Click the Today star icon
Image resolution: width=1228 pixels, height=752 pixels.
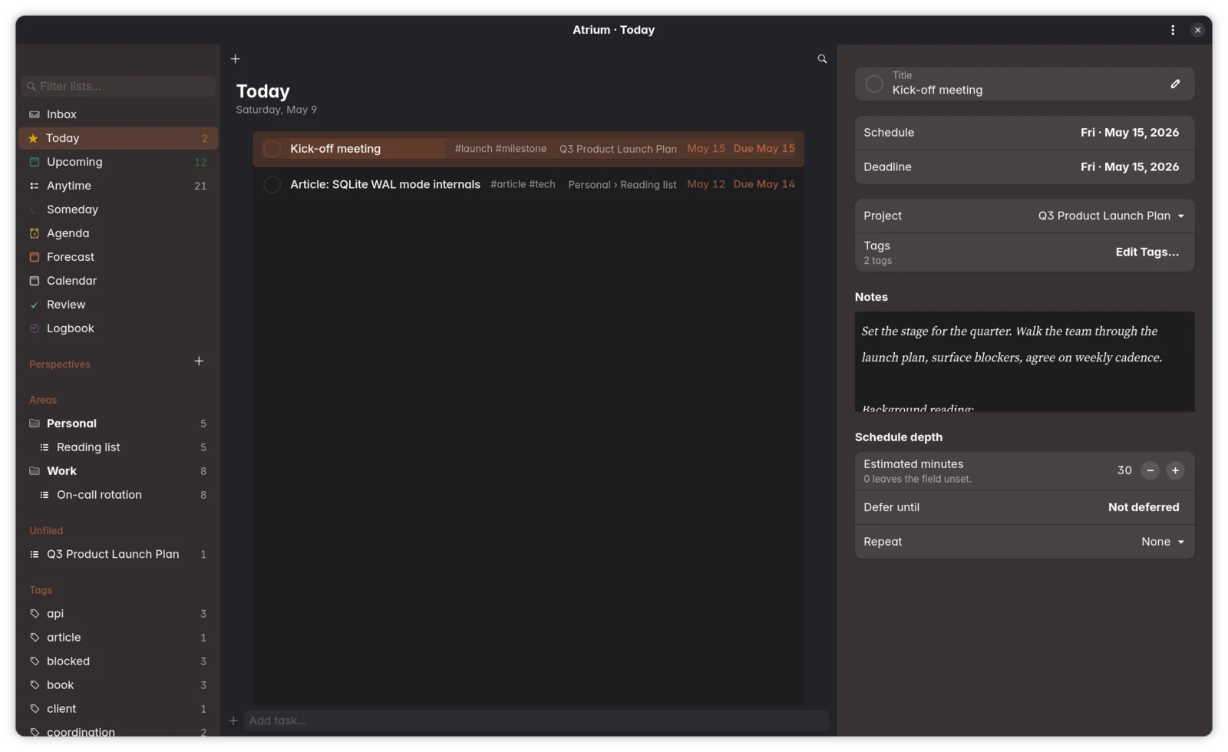pyautogui.click(x=33, y=138)
